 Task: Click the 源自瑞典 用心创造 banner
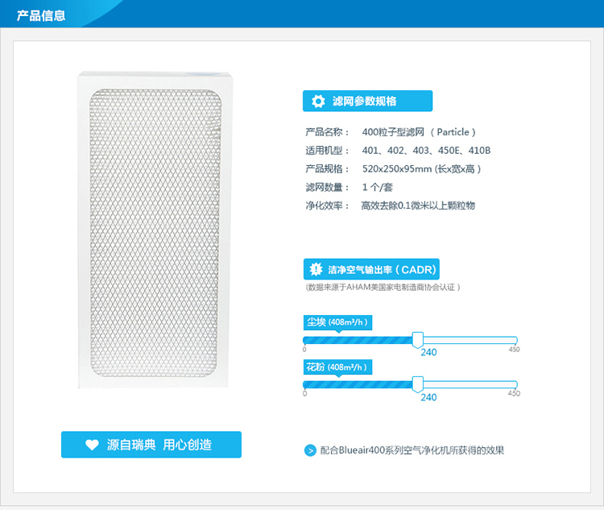(x=151, y=445)
